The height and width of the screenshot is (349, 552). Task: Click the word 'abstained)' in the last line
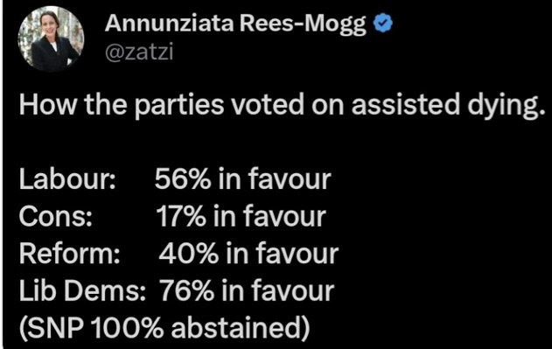click(x=241, y=329)
